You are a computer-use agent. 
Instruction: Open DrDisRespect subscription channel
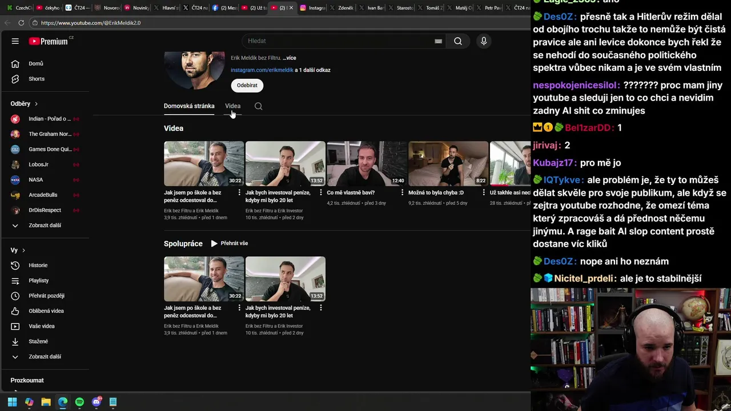coord(46,210)
